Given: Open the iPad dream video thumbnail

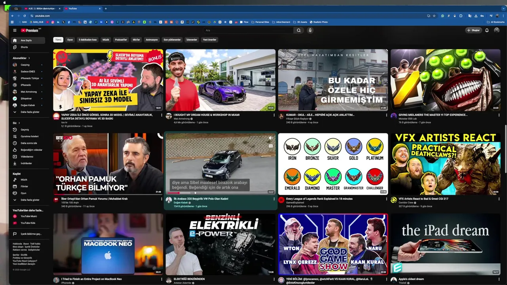Looking at the screenshot, I should 446,244.
